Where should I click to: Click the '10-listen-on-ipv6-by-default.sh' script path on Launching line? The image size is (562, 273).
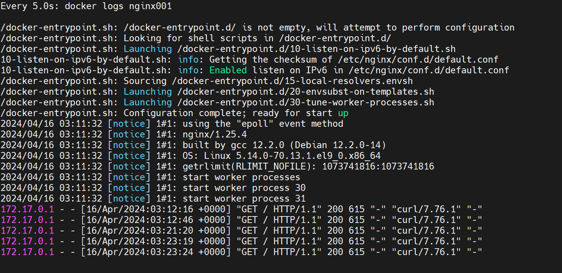tap(316, 49)
